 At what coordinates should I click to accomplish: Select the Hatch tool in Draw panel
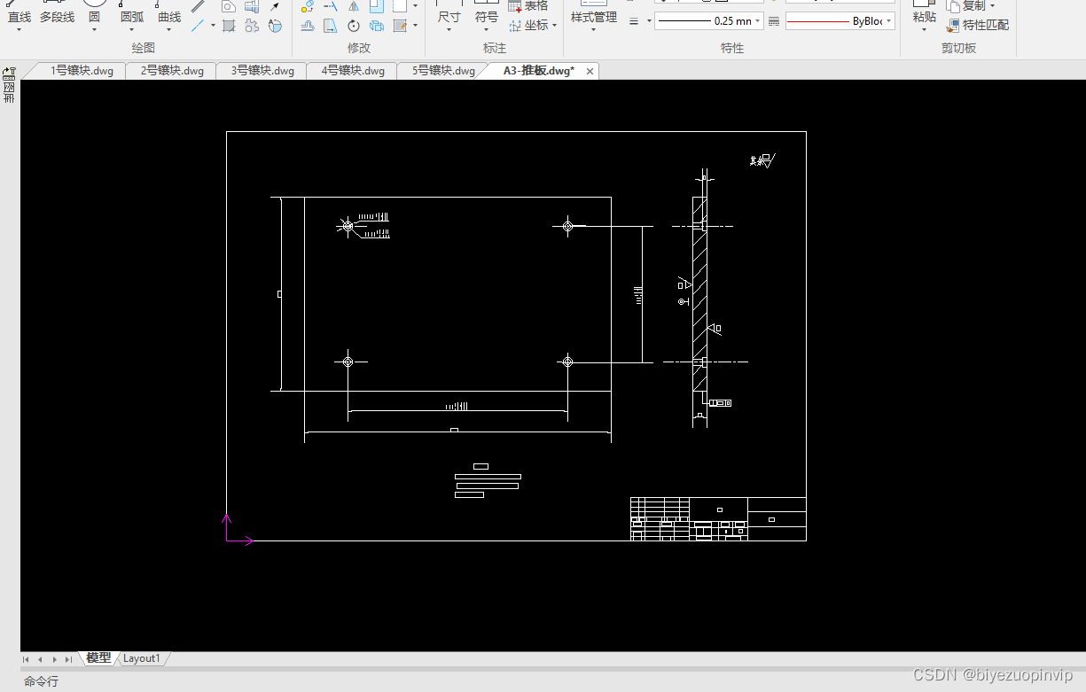coord(229,26)
